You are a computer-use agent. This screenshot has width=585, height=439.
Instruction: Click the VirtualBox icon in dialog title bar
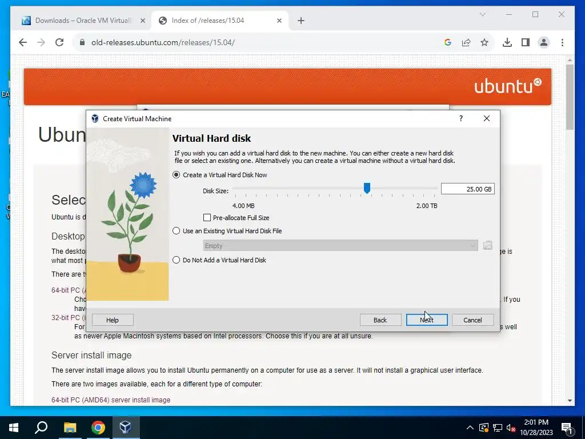(x=95, y=119)
